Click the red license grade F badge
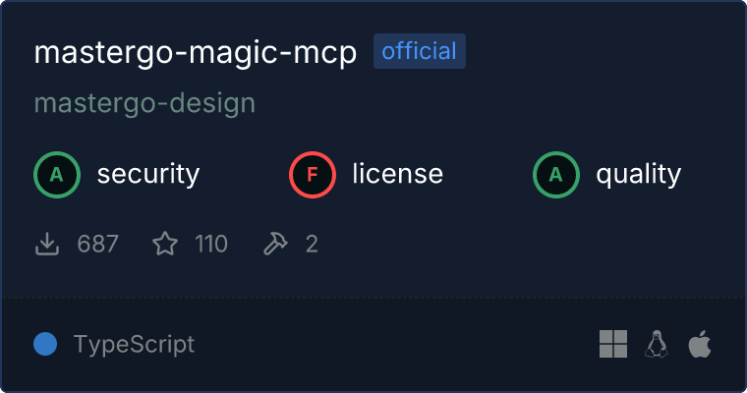 coord(312,175)
